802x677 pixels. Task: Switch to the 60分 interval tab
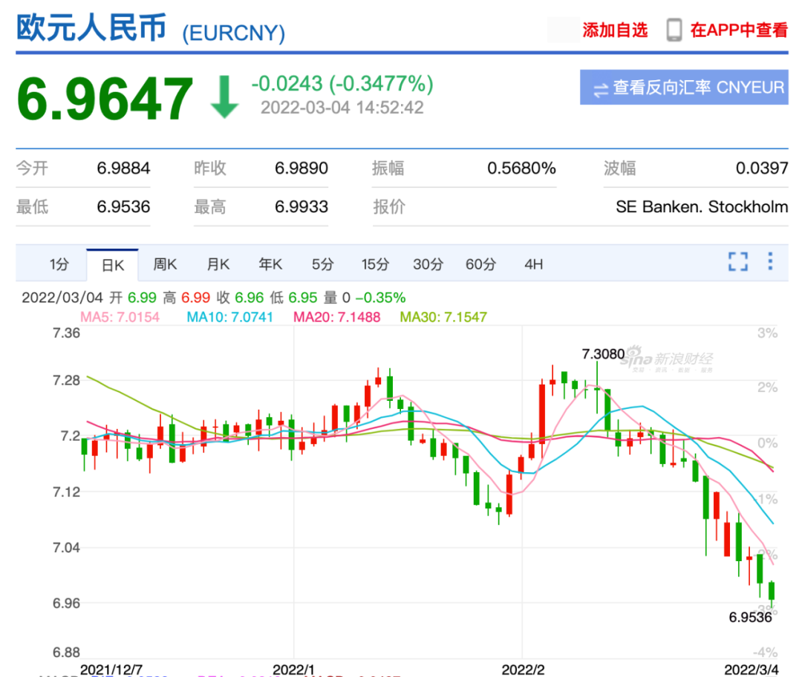[x=480, y=264]
